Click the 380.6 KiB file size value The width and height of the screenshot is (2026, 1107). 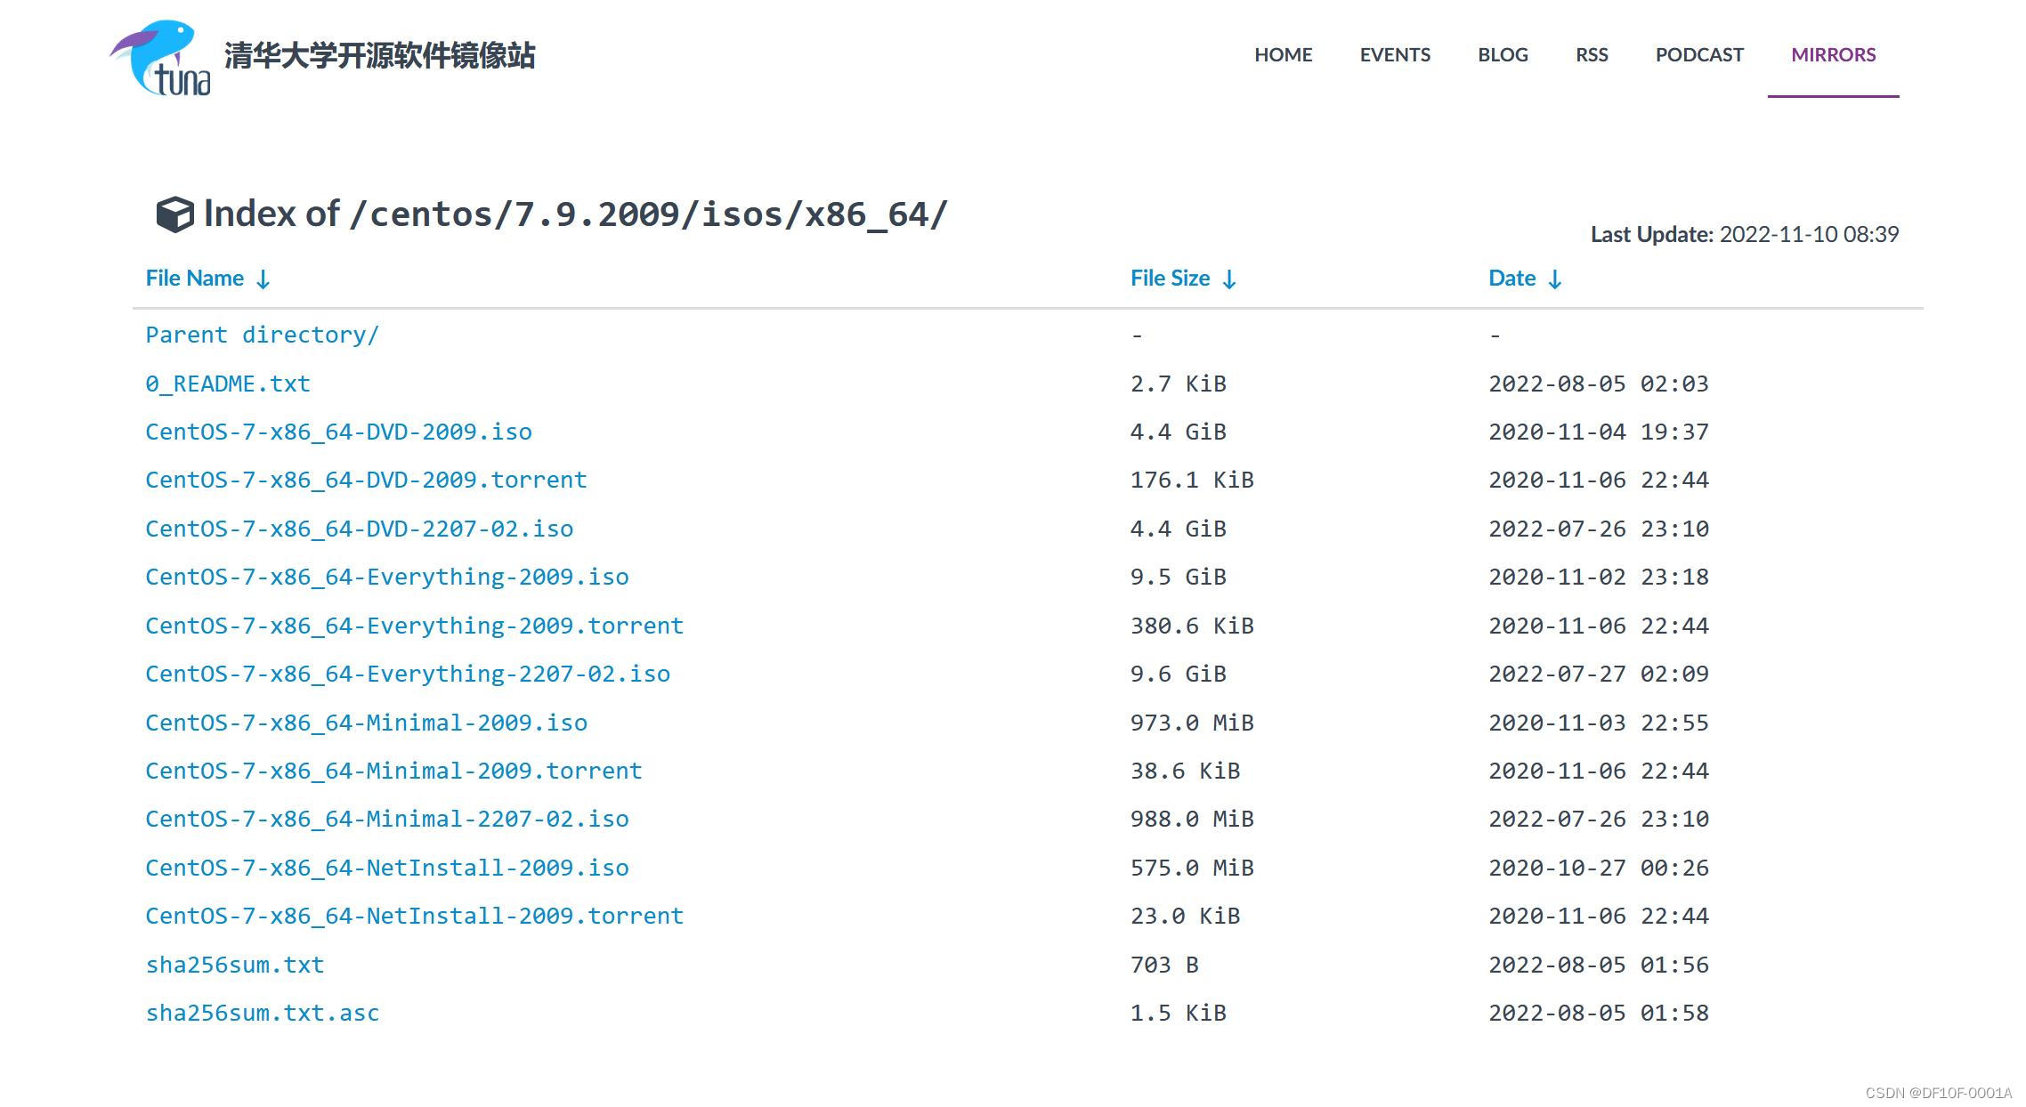(1192, 626)
